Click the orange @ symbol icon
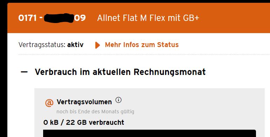Viewport: 270px width, 137px height. coord(49,103)
